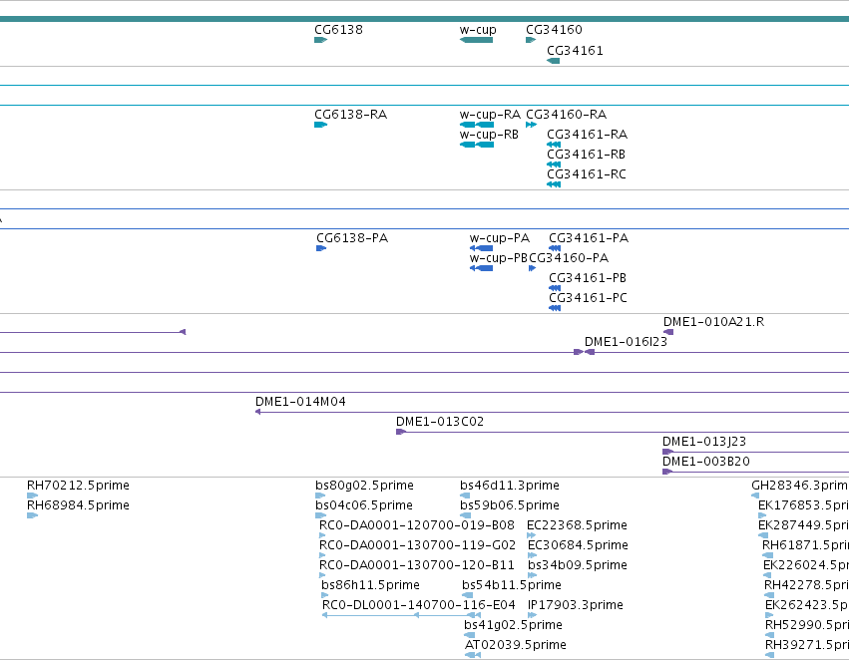The width and height of the screenshot is (849, 660).
Task: Click the w-cup gene label
Action: click(478, 30)
